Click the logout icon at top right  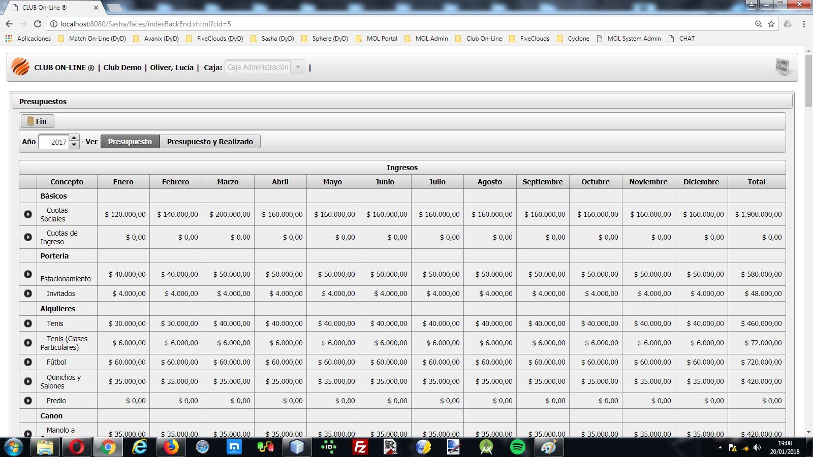(783, 67)
